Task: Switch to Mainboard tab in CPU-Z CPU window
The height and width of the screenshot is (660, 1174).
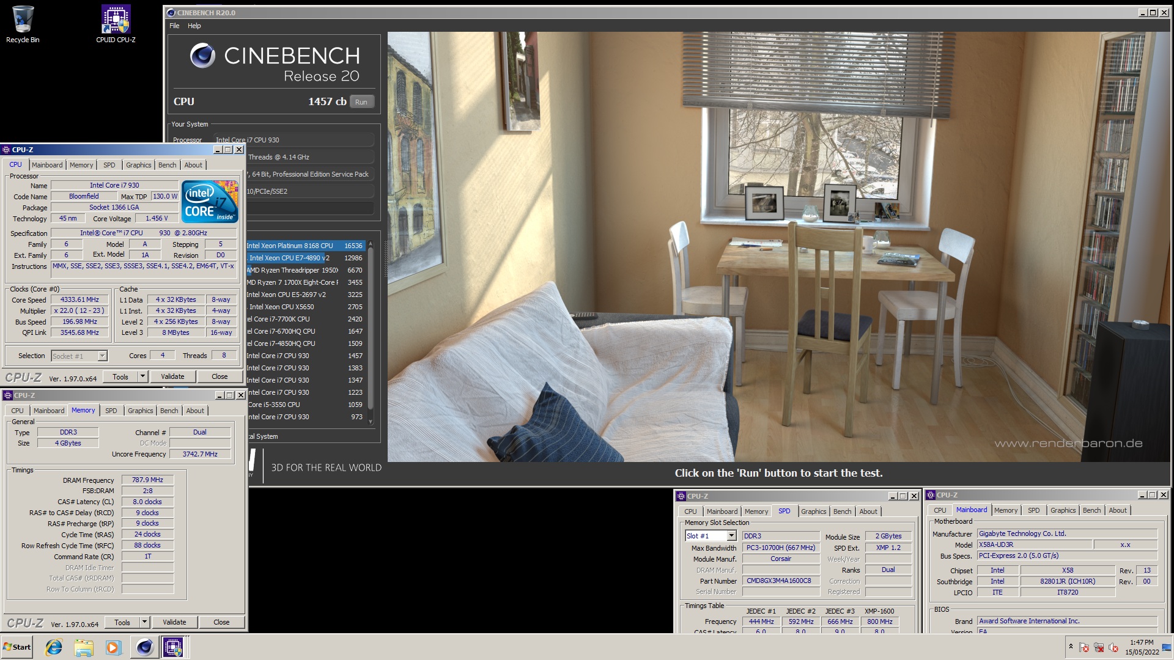Action: click(47, 165)
